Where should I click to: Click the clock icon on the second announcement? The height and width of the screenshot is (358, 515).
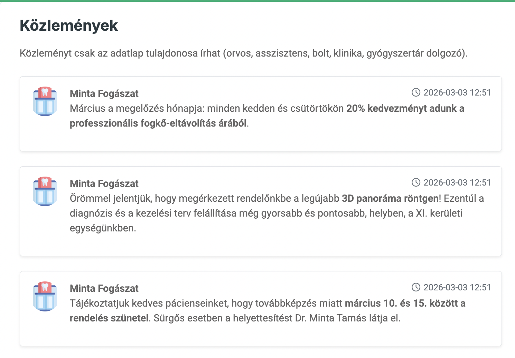pyautogui.click(x=416, y=182)
